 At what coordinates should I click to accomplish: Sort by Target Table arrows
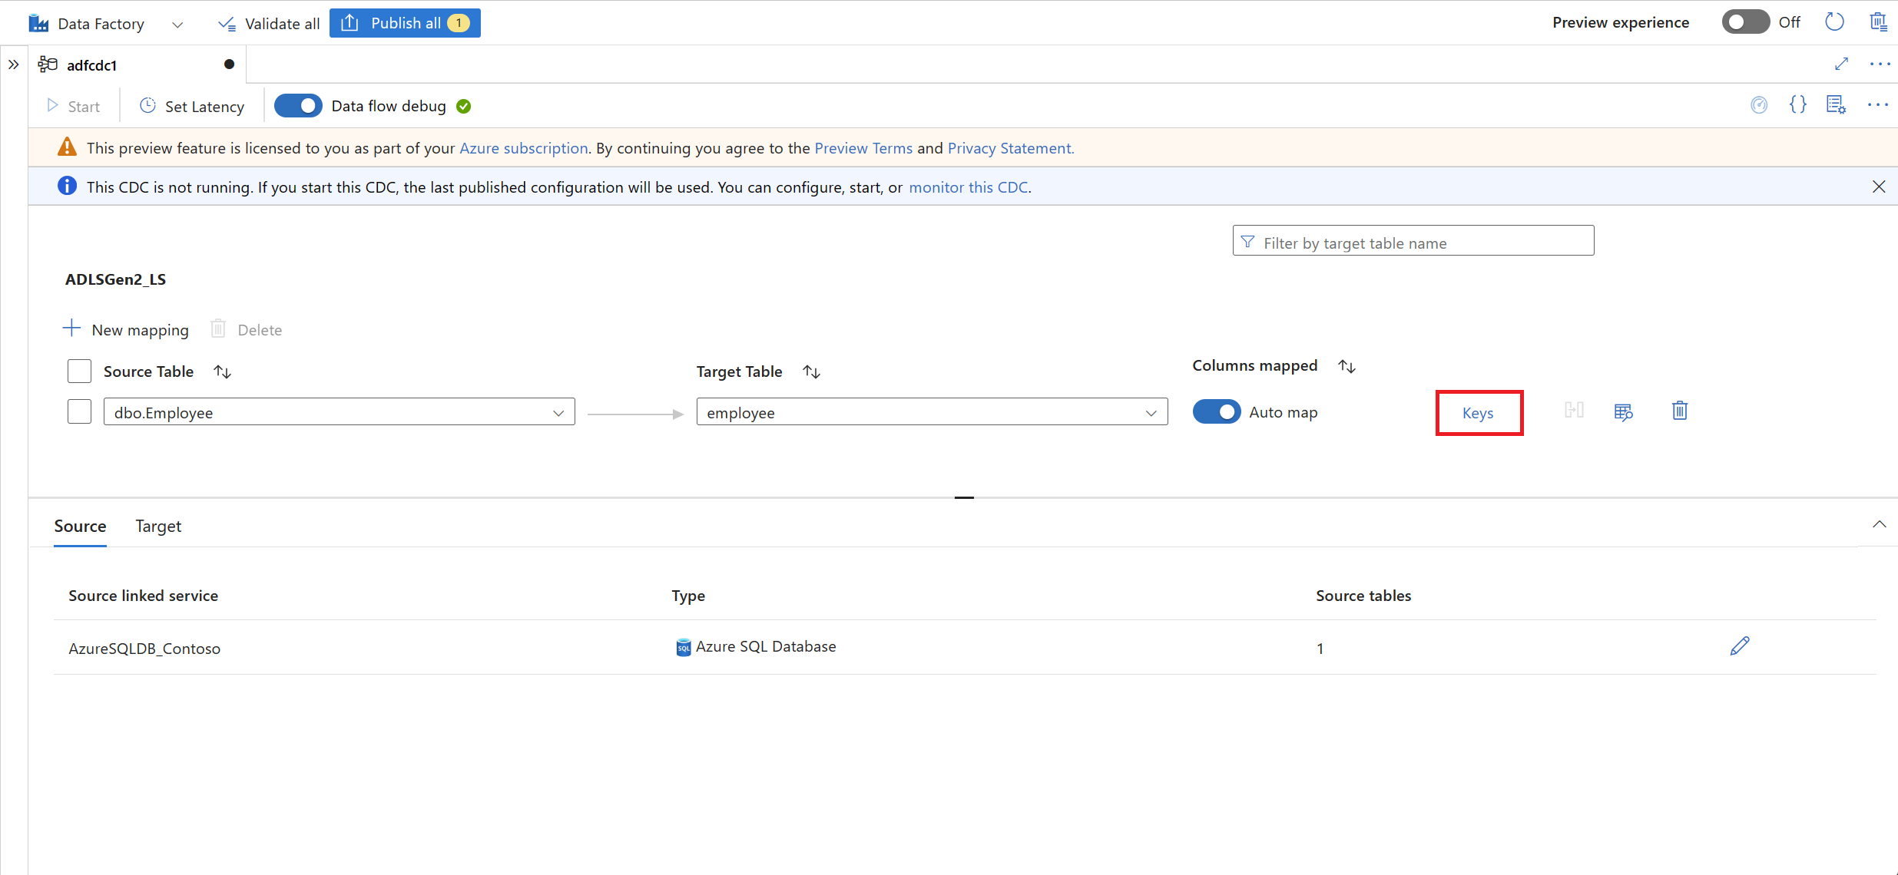(x=812, y=371)
